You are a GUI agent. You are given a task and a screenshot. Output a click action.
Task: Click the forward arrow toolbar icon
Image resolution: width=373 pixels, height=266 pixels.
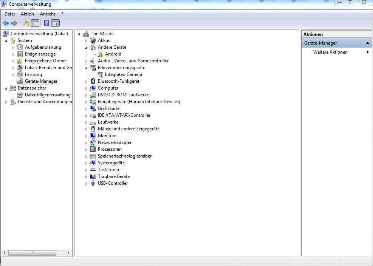[14, 23]
